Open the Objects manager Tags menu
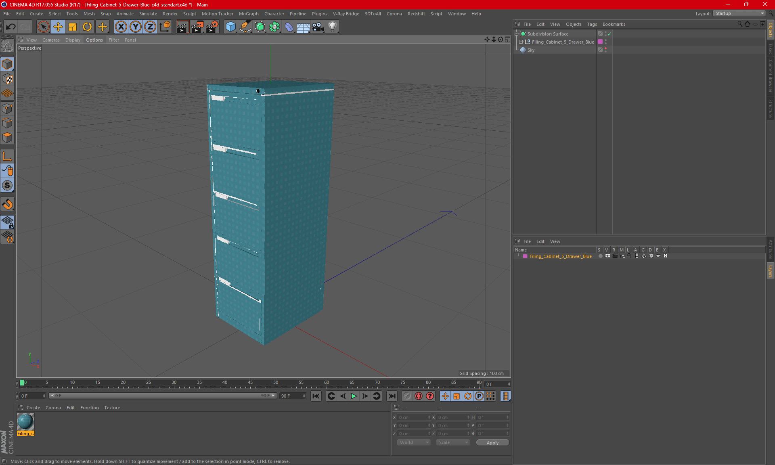Screen dimensions: 775x465 click(592, 24)
